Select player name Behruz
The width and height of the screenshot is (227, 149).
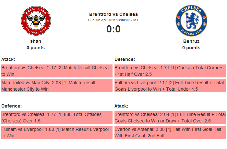[x=191, y=41]
